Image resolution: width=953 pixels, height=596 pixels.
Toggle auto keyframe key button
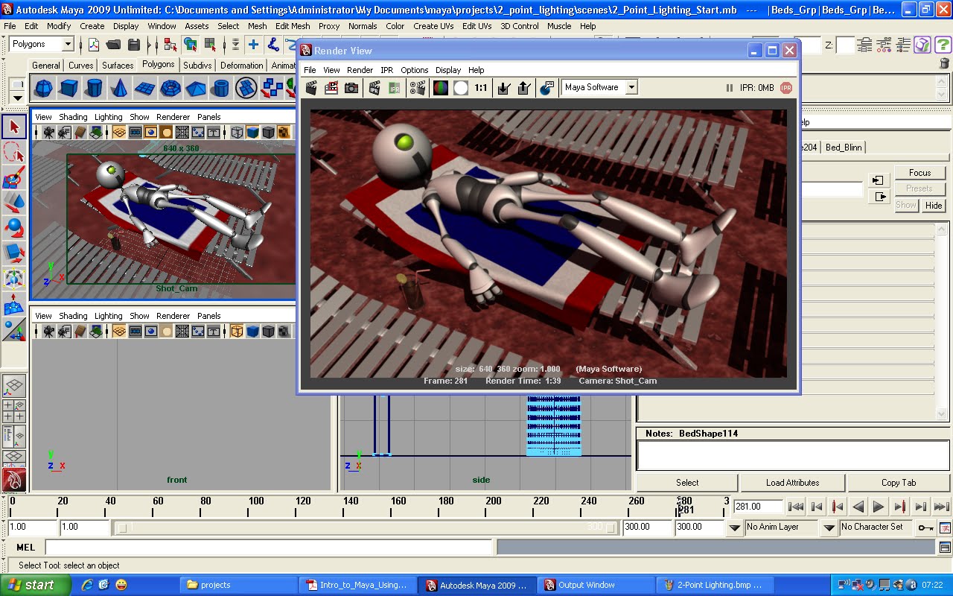point(925,527)
